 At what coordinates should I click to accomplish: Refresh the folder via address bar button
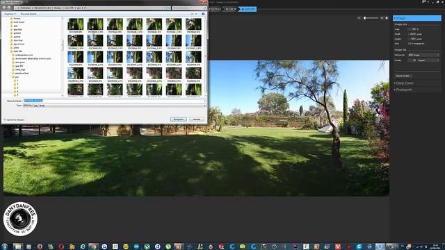pyautogui.click(x=168, y=8)
